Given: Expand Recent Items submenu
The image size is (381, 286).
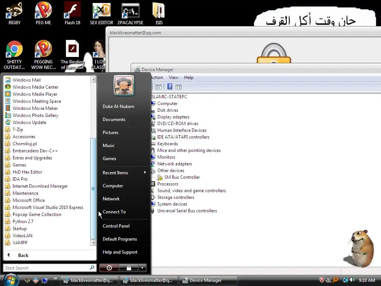Looking at the screenshot, I should [124, 172].
